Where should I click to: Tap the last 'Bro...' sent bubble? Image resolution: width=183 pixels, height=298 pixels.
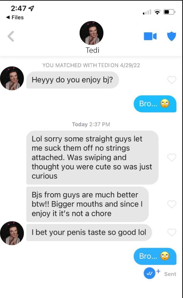155,256
